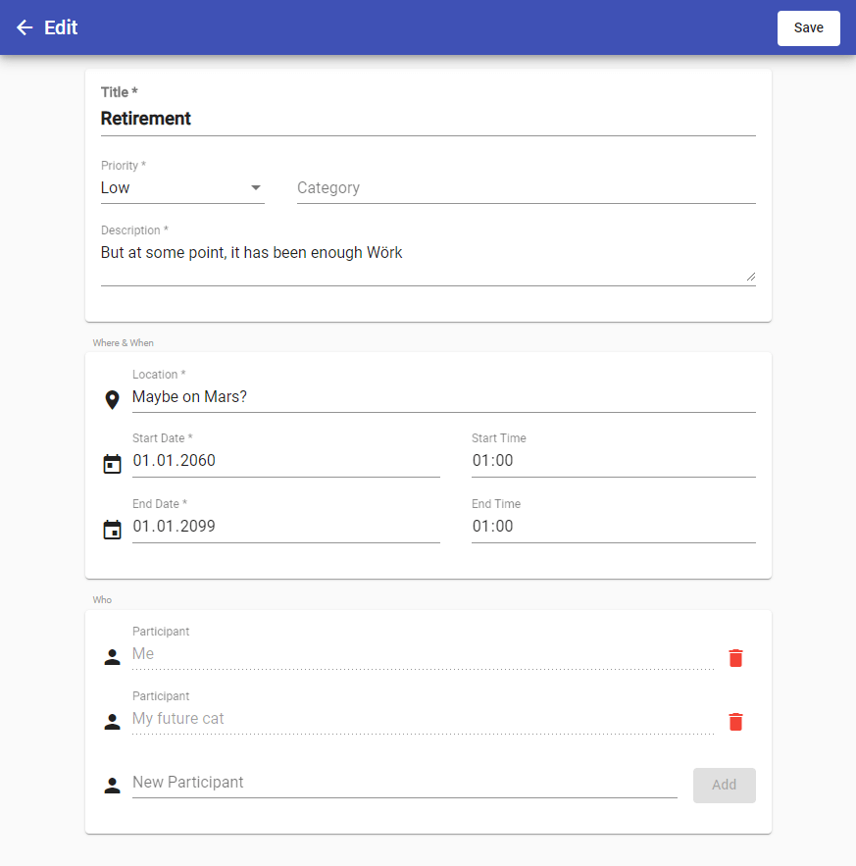
Task: Change the Start Time value
Action: (613, 461)
